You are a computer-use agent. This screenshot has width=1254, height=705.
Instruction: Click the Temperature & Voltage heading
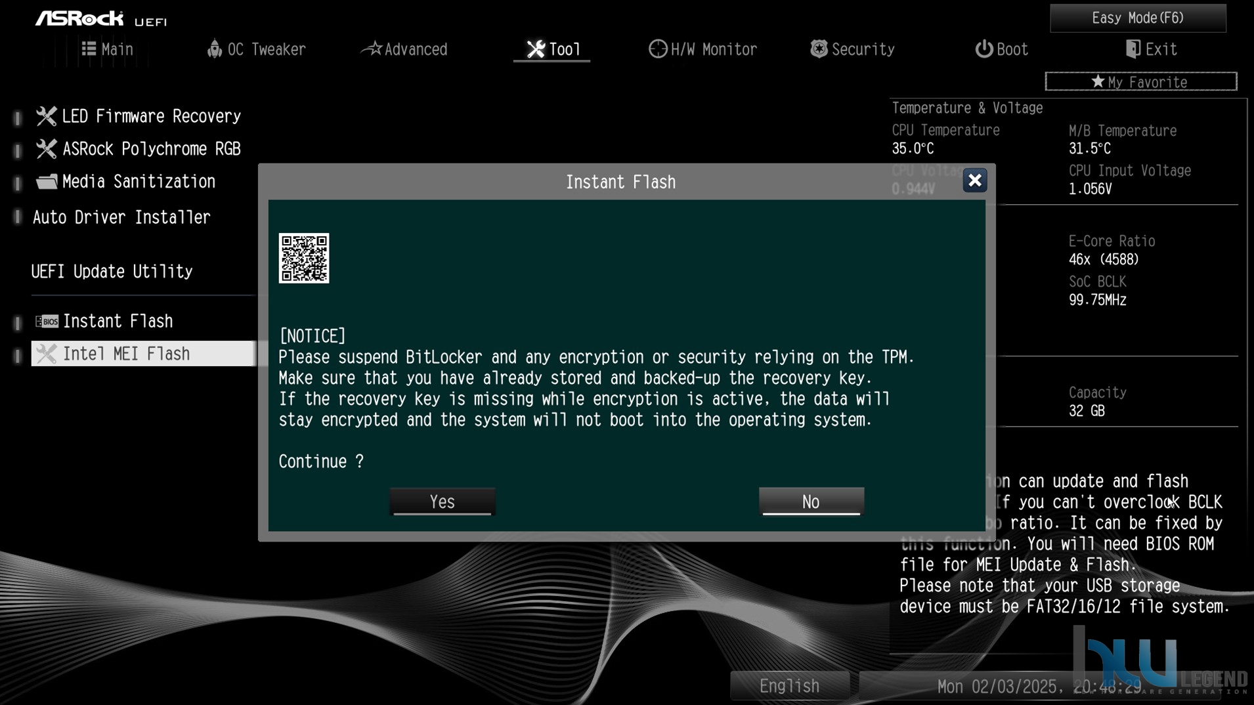click(967, 108)
